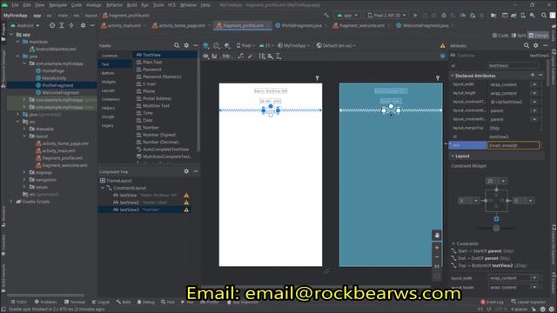The height and width of the screenshot is (313, 557).
Task: Open Layout Inspector from status bar
Action: [528, 302]
